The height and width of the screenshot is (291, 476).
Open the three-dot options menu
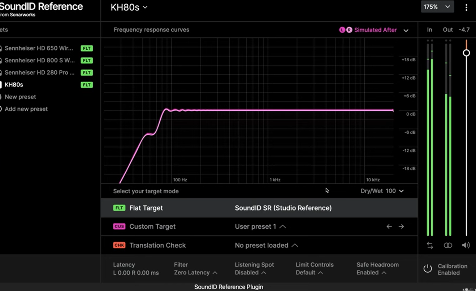tap(466, 8)
